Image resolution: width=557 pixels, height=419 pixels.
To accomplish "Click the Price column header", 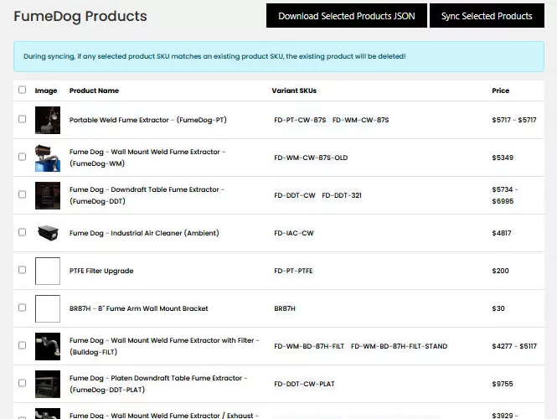I will point(501,91).
